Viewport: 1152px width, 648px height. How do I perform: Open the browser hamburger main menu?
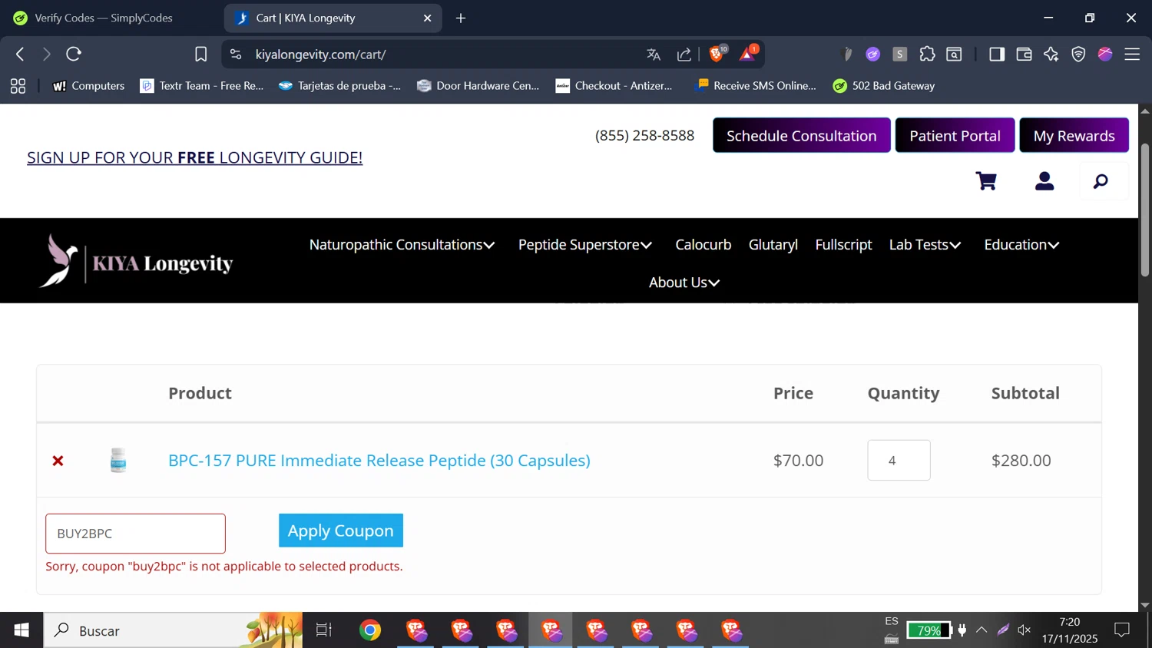(x=1132, y=54)
